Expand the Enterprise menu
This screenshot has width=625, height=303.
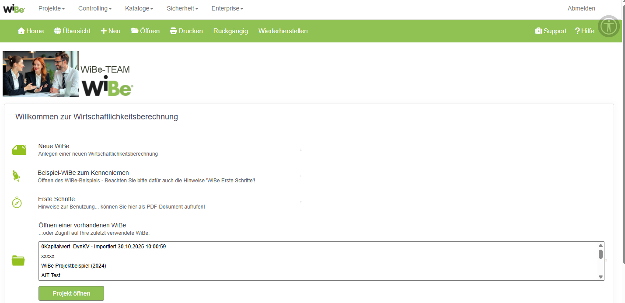(x=227, y=8)
